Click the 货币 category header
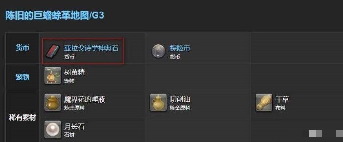 tap(23, 48)
